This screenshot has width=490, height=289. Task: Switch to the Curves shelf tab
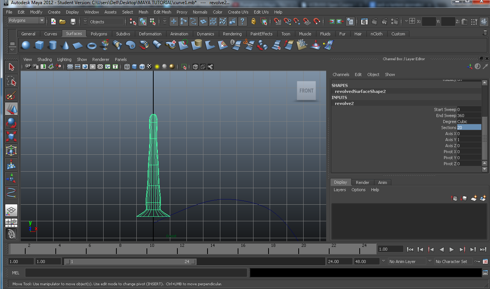pyautogui.click(x=50, y=33)
